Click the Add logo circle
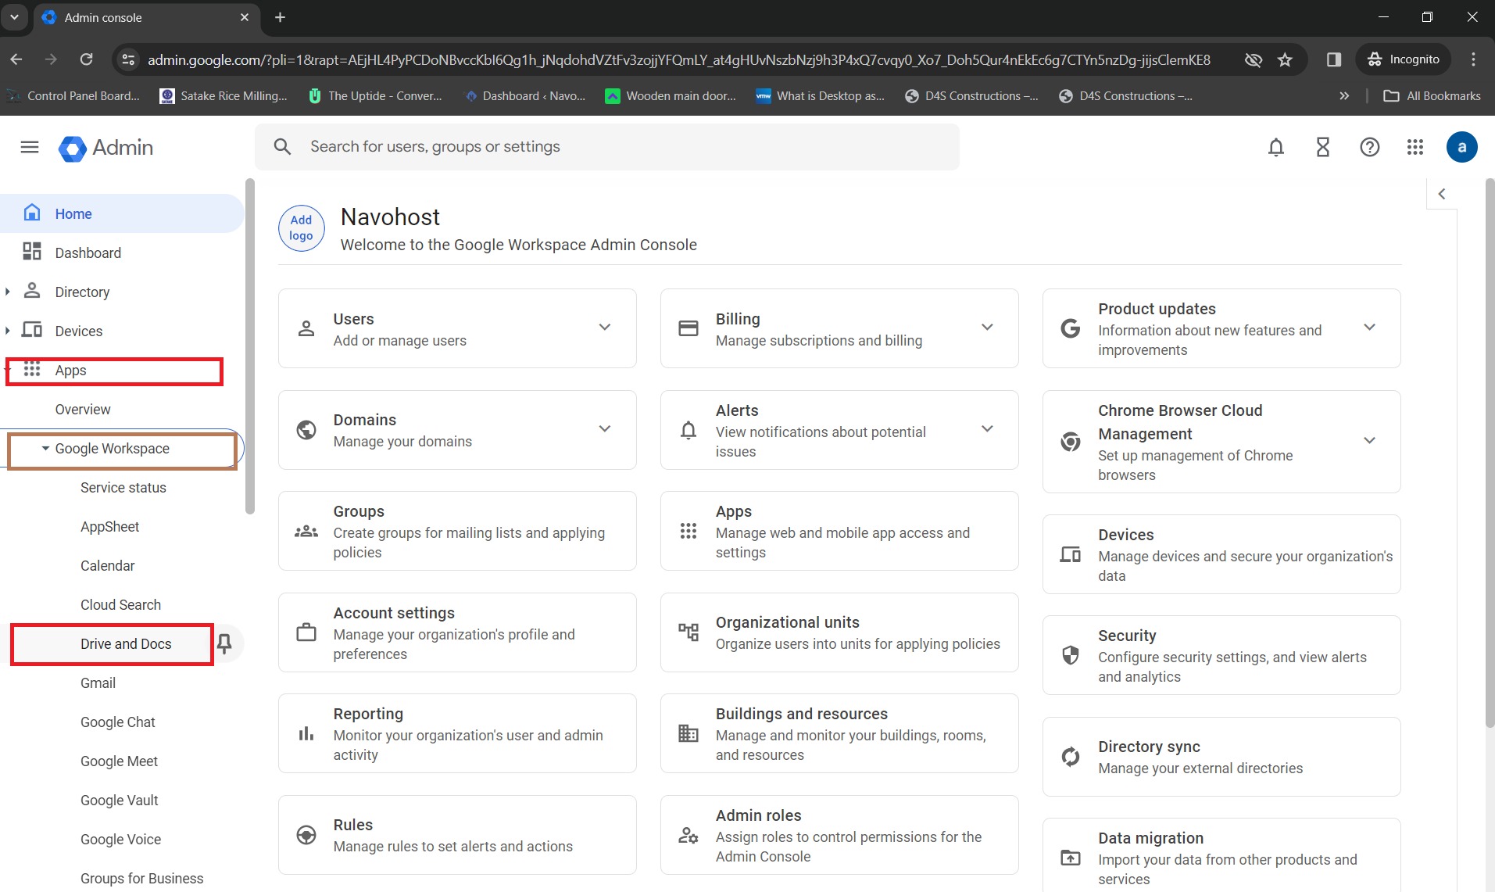Viewport: 1495px width, 892px height. (301, 228)
